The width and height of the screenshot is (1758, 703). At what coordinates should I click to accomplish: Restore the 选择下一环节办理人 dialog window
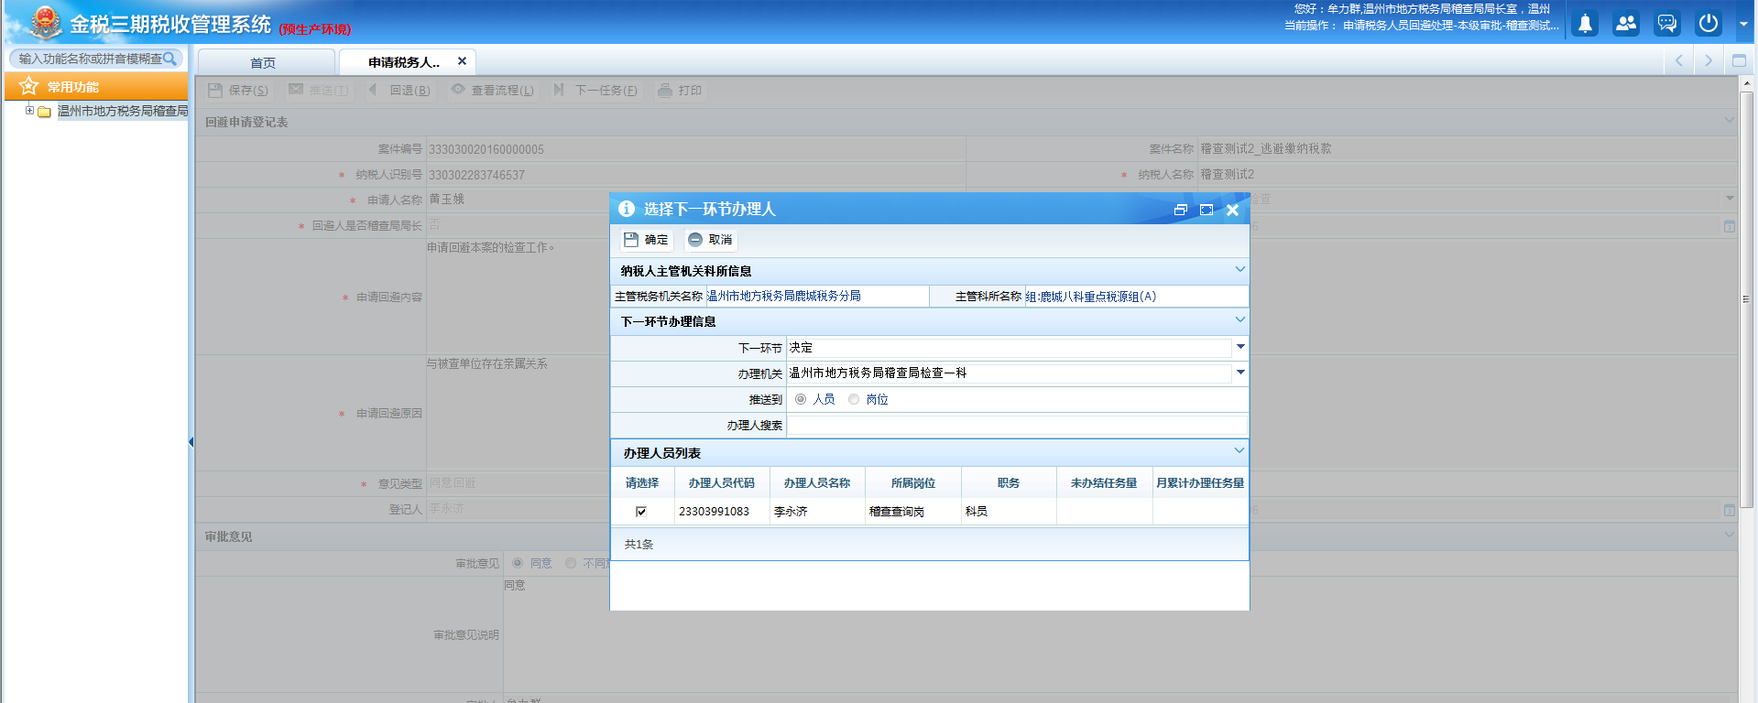pyautogui.click(x=1181, y=210)
